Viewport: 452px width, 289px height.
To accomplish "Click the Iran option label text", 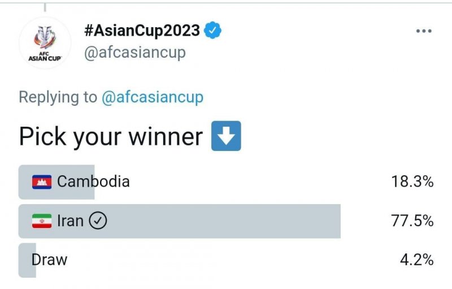I will (70, 221).
